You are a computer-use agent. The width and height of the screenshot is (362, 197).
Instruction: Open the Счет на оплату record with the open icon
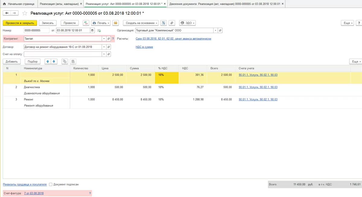(x=109, y=54)
